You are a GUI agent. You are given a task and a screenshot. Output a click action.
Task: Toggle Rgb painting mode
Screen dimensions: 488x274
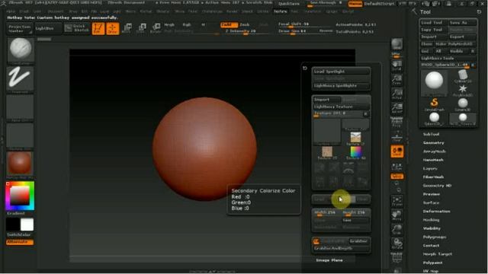187,24
